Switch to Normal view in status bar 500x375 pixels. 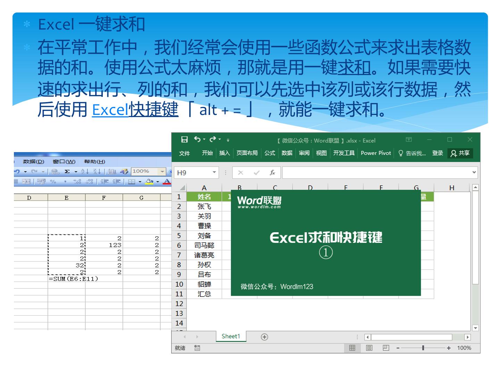(x=352, y=348)
